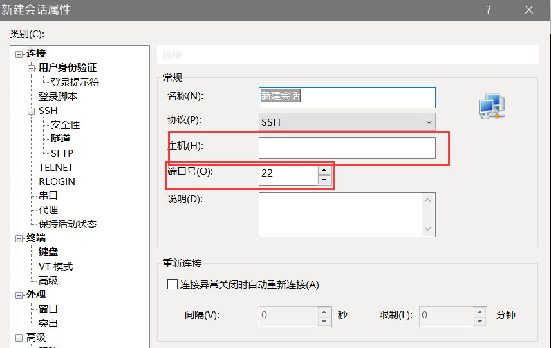Image resolution: width=551 pixels, height=348 pixels.
Task: Decrease the 限制 limit value
Action: pyautogui.click(x=480, y=322)
